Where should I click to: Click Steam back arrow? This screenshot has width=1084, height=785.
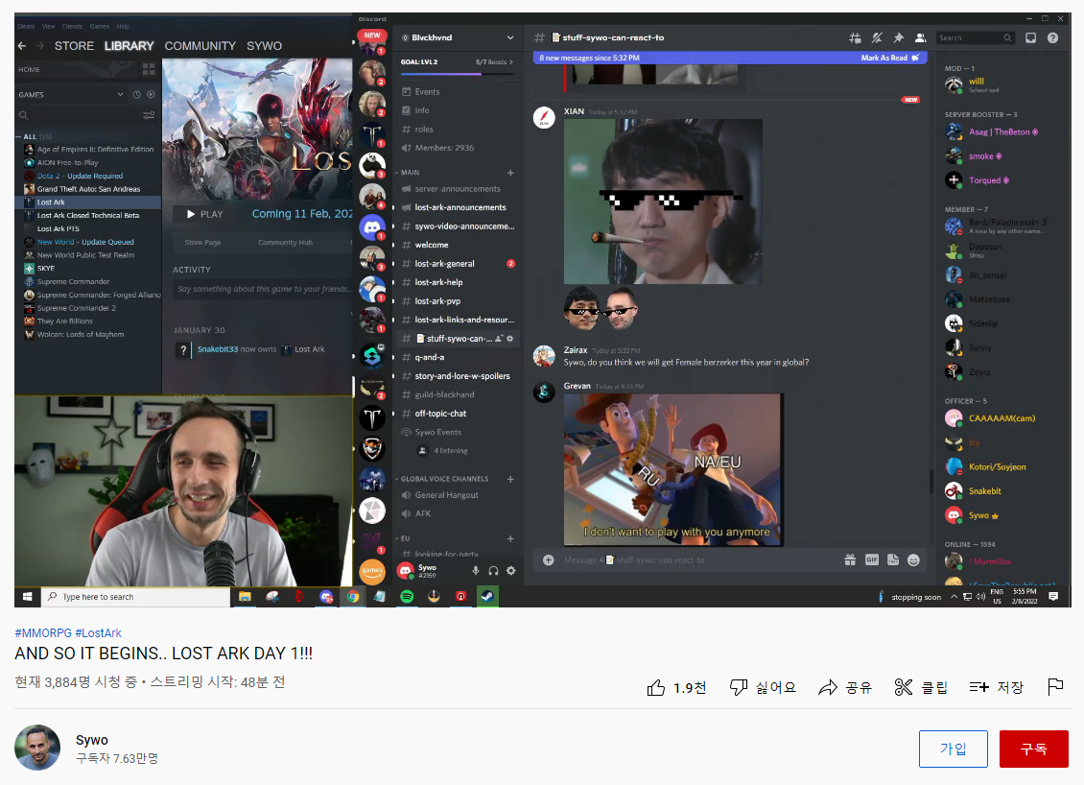pos(22,46)
